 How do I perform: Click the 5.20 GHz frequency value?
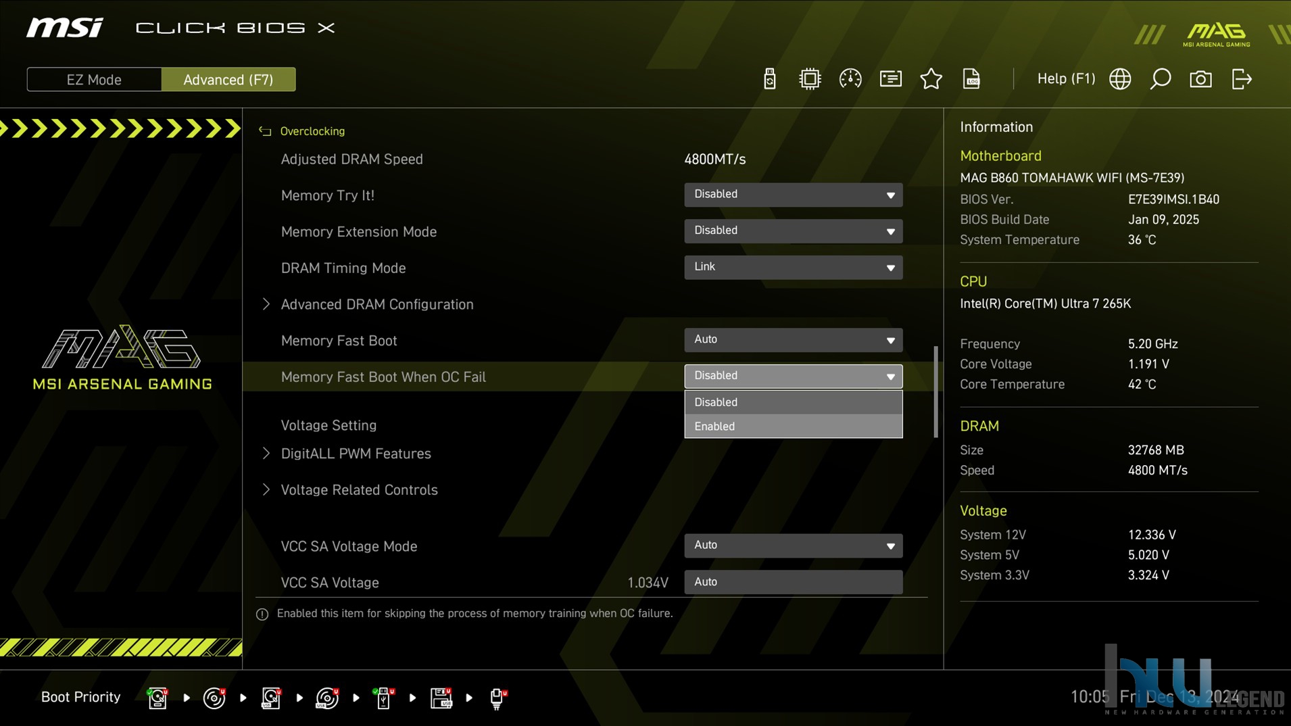point(1152,344)
